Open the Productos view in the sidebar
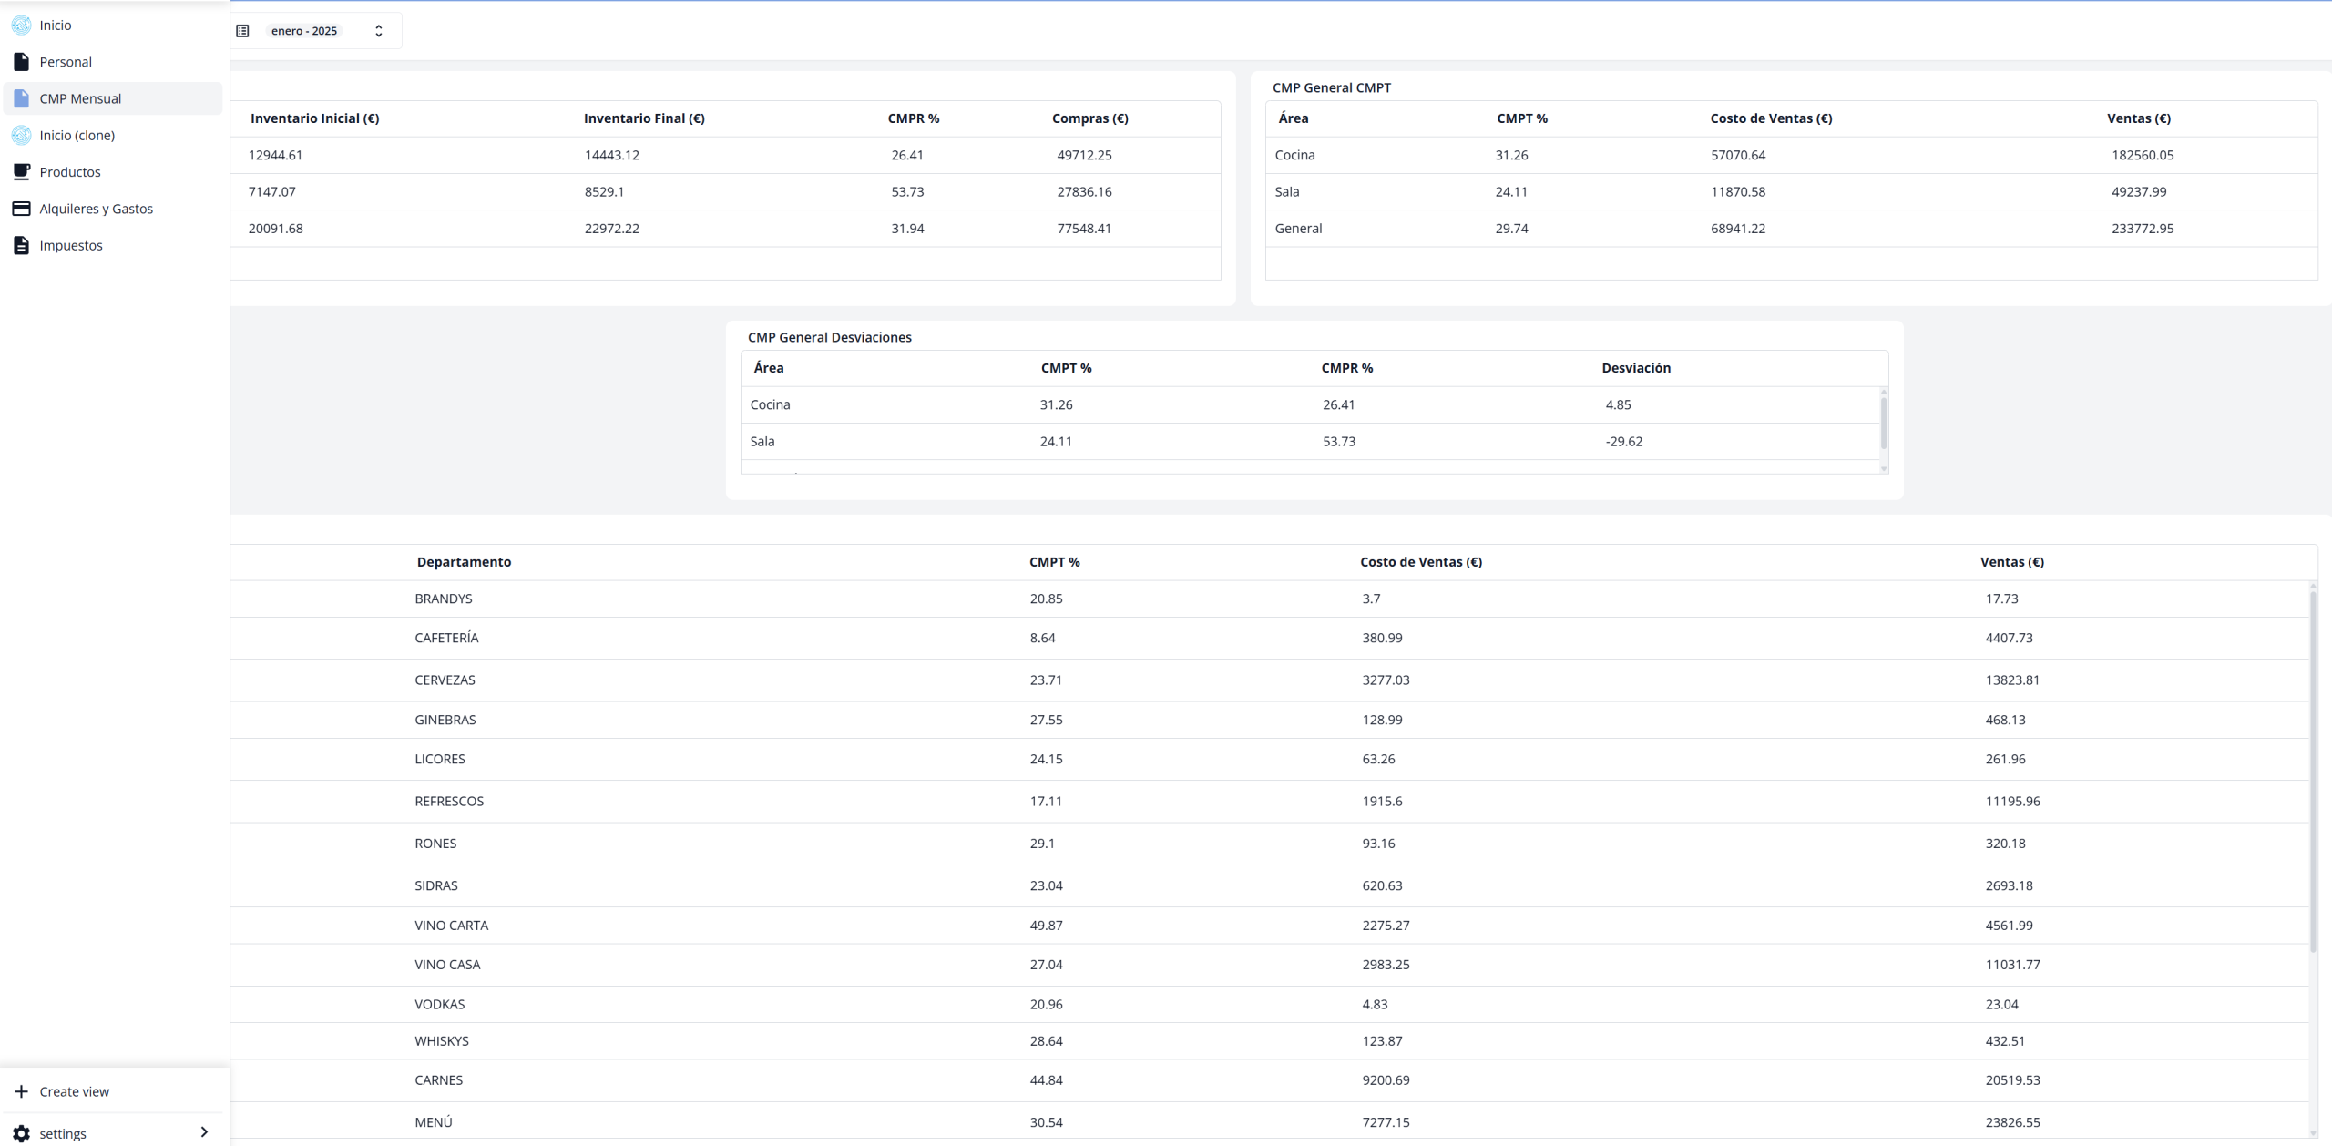 pyautogui.click(x=70, y=172)
